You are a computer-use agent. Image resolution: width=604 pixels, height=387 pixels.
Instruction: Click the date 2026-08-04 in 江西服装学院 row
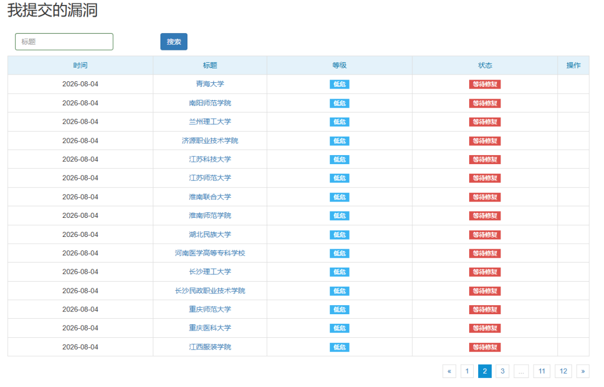(80, 347)
